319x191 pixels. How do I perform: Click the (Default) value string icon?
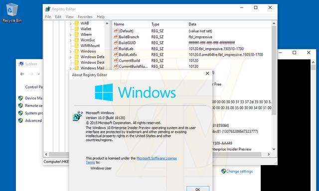[x=116, y=31]
